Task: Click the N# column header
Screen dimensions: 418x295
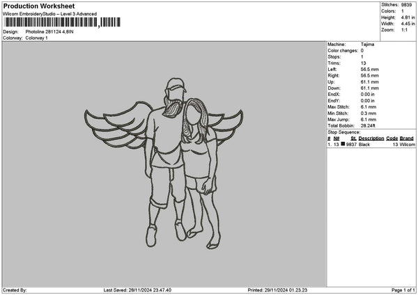Action: (x=336, y=138)
